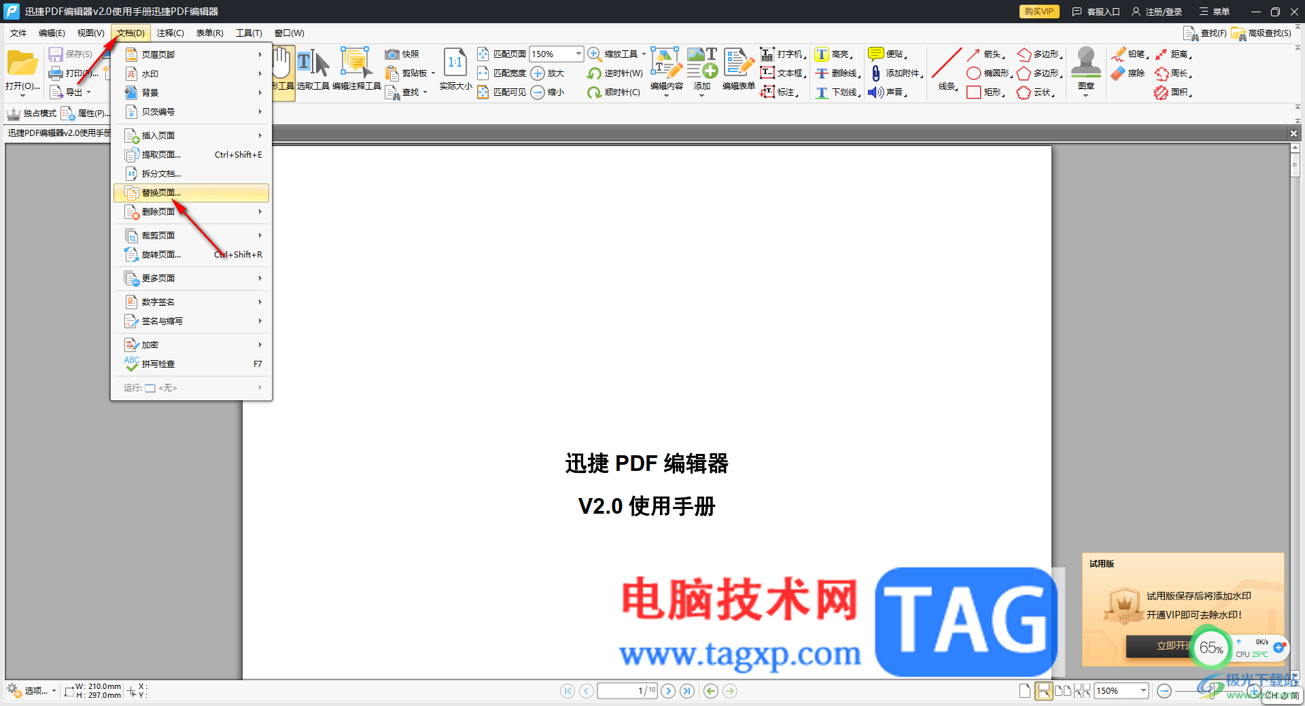Choose 旋转页面 menu entry

[x=191, y=255]
